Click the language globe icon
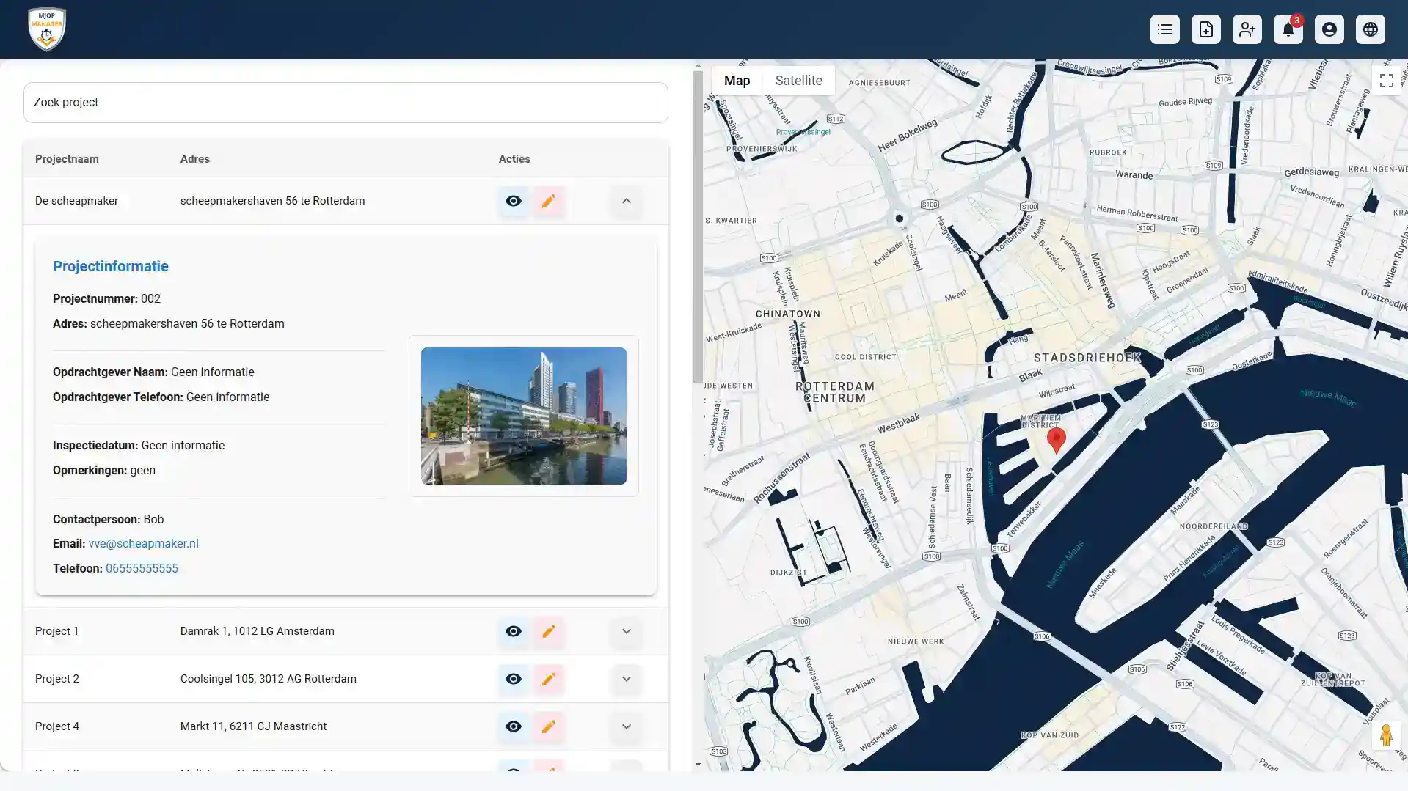Viewport: 1408px width, 791px height. coord(1370,29)
